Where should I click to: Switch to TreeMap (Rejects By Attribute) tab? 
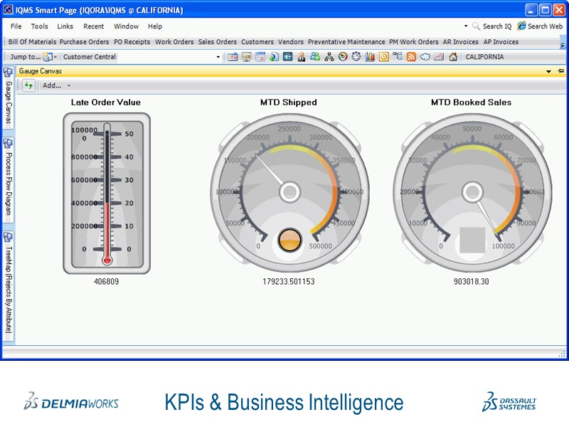pyautogui.click(x=8, y=285)
